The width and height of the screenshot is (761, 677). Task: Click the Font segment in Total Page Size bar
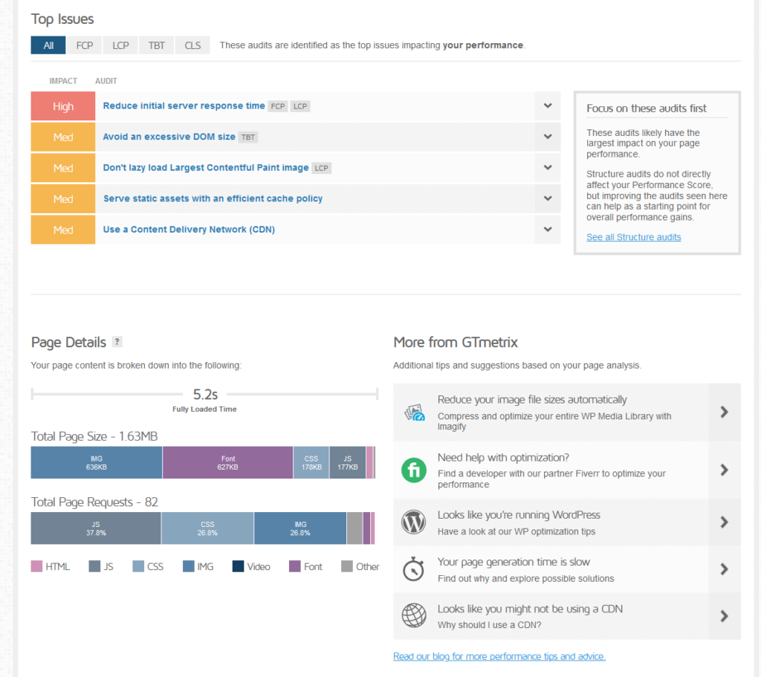coord(227,462)
